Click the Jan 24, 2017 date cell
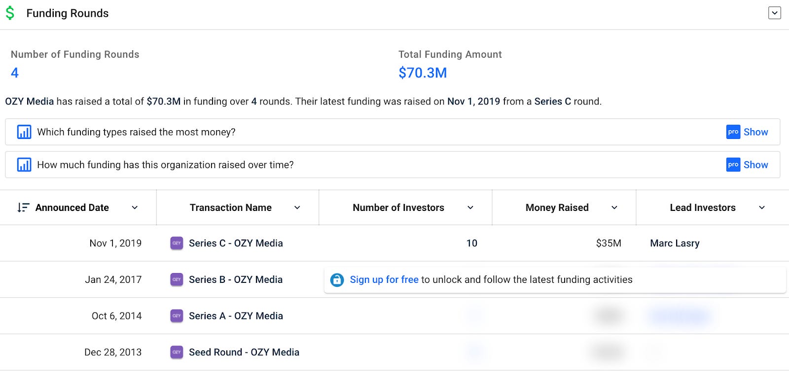Viewport: 789px width, 377px height. tap(113, 279)
